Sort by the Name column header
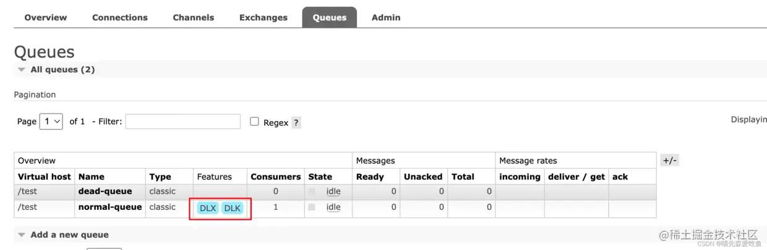This screenshot has width=767, height=250. pos(92,177)
